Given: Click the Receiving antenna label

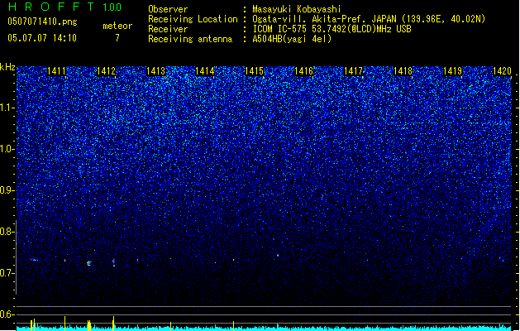Looking at the screenshot, I should (x=190, y=39).
